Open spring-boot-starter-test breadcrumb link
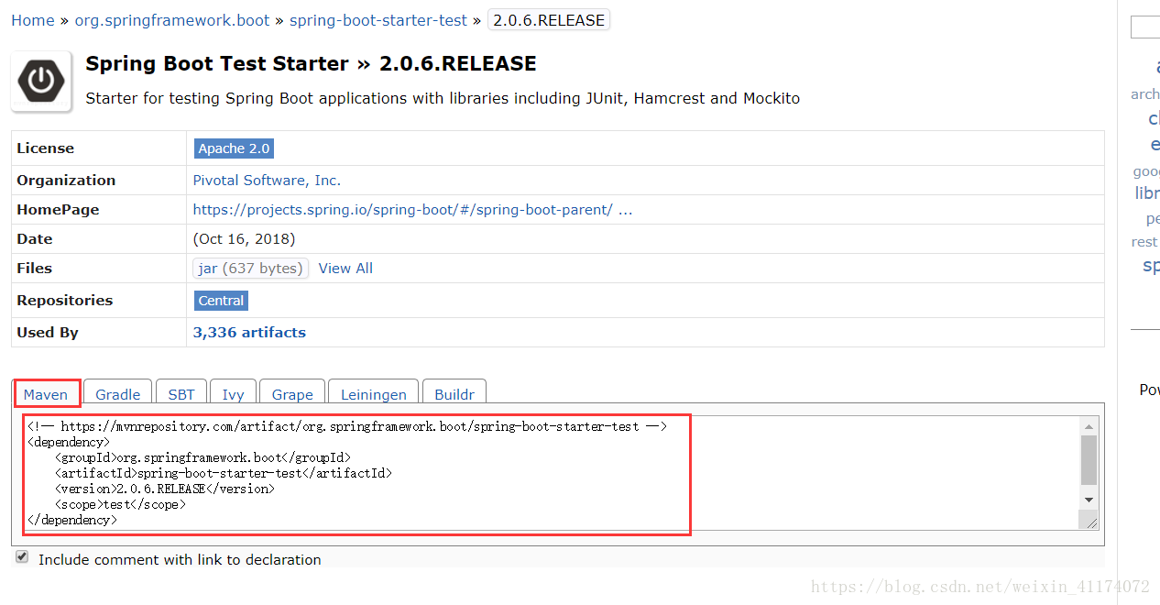The image size is (1160, 605). (x=378, y=20)
